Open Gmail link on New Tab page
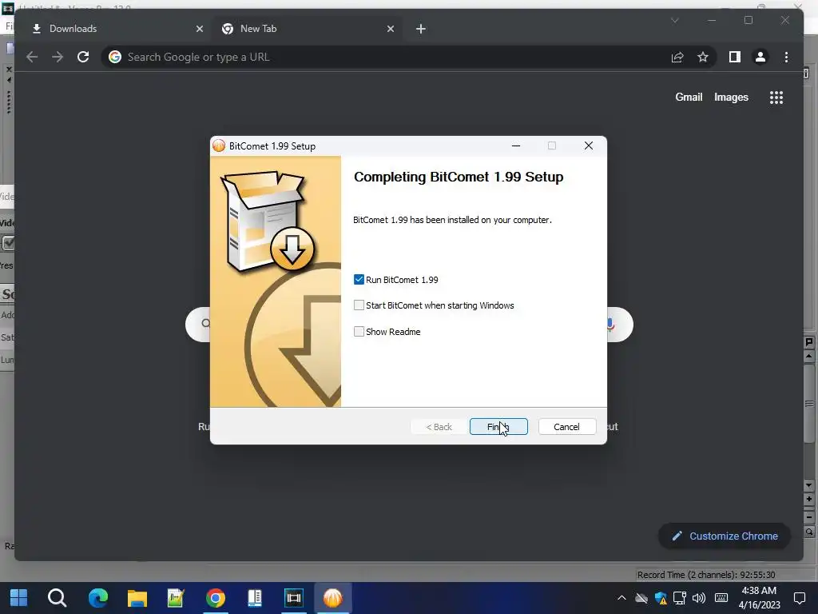 point(689,97)
